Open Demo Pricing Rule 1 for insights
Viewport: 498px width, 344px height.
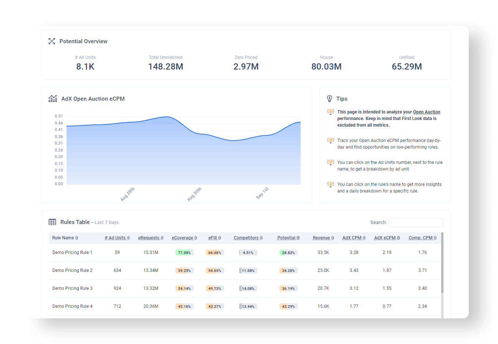[72, 252]
